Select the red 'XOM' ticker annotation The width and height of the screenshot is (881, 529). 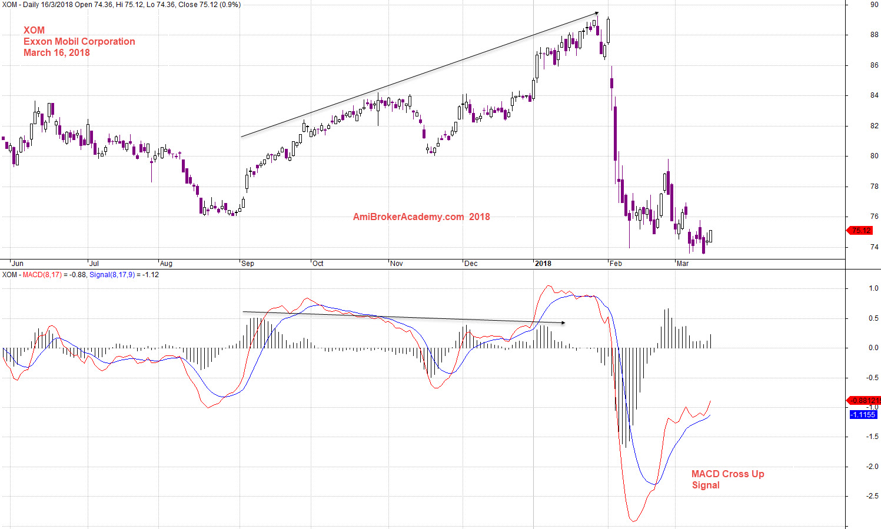point(34,31)
